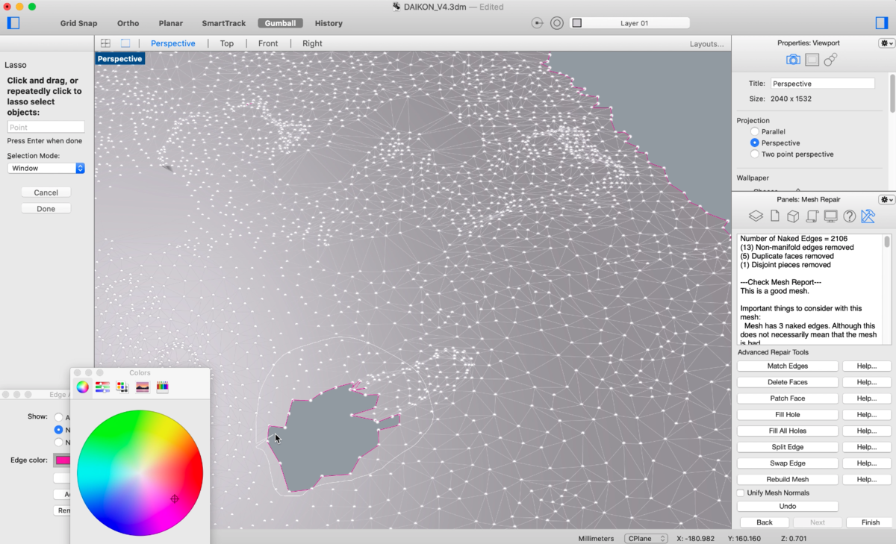The height and width of the screenshot is (544, 896).
Task: Open the box object panel icon
Action: [x=794, y=216]
